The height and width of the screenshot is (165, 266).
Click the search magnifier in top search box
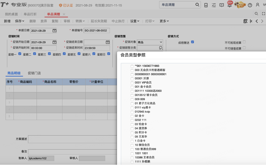(x=197, y=5)
